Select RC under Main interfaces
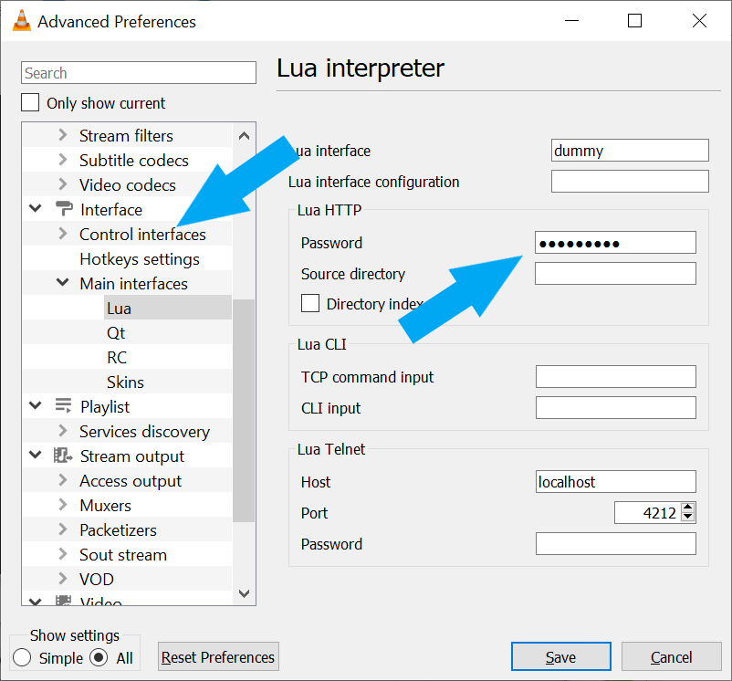 [x=168, y=358]
